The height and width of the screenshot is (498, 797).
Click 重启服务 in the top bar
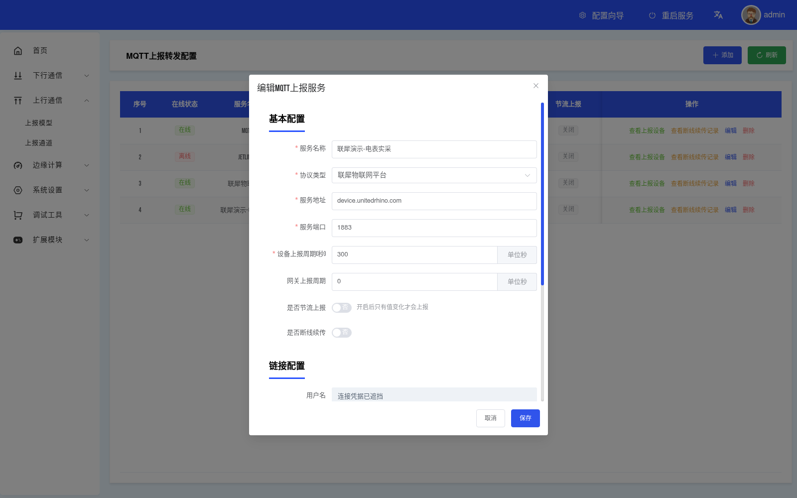coord(671,15)
